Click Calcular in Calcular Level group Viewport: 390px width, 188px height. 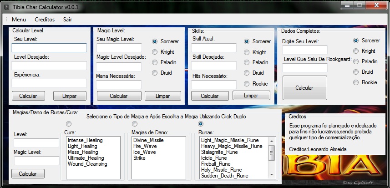click(x=28, y=96)
